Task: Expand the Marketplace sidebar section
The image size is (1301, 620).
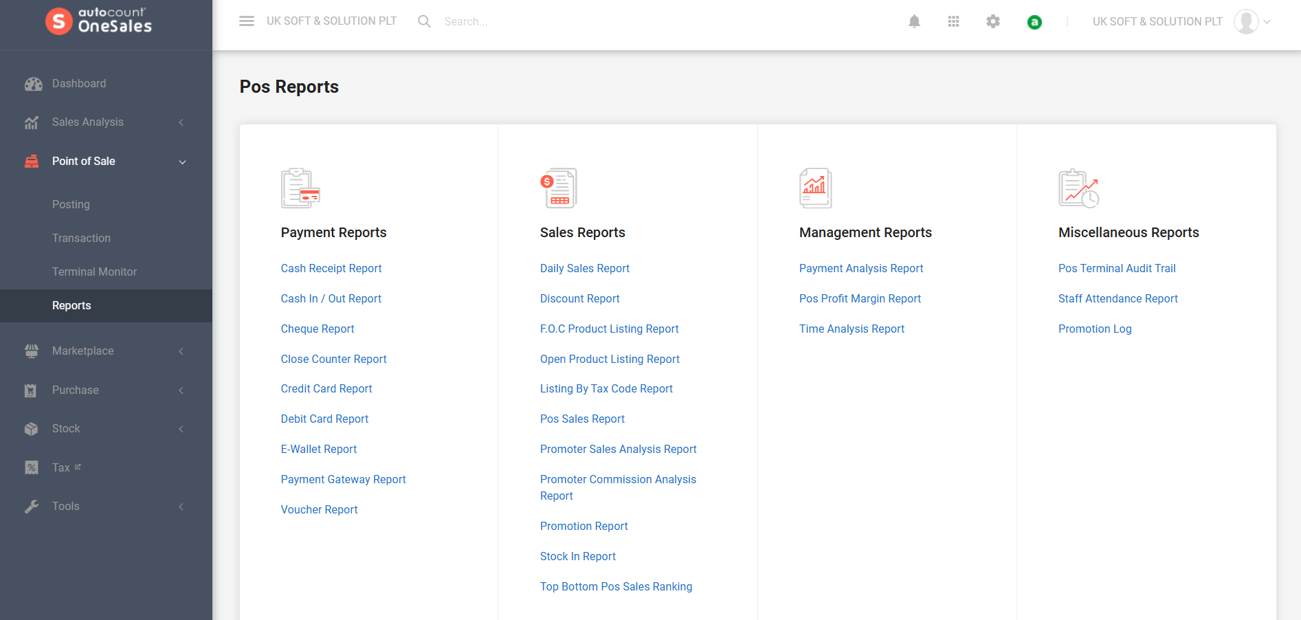Action: point(106,351)
